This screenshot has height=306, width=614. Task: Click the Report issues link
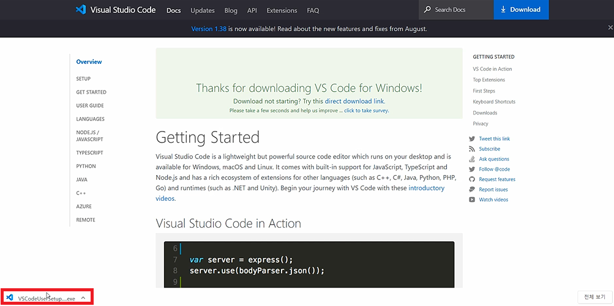(493, 190)
